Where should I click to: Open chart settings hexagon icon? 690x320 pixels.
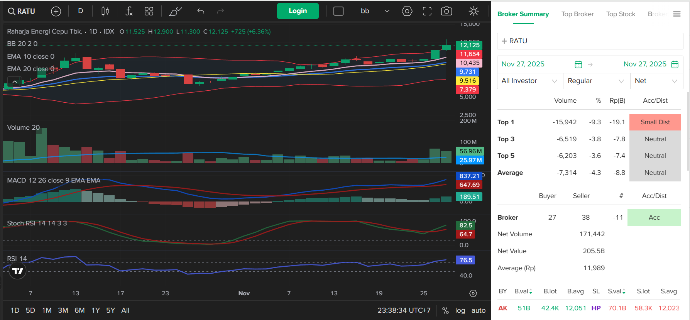[407, 11]
